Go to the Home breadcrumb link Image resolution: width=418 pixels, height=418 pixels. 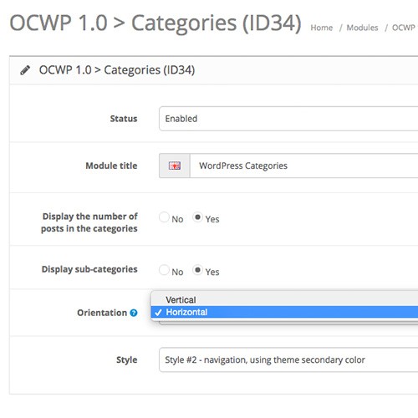(x=322, y=28)
